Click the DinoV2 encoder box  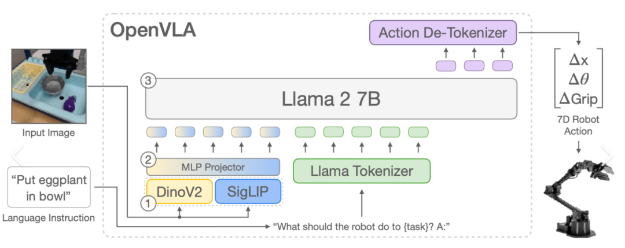coord(179,191)
